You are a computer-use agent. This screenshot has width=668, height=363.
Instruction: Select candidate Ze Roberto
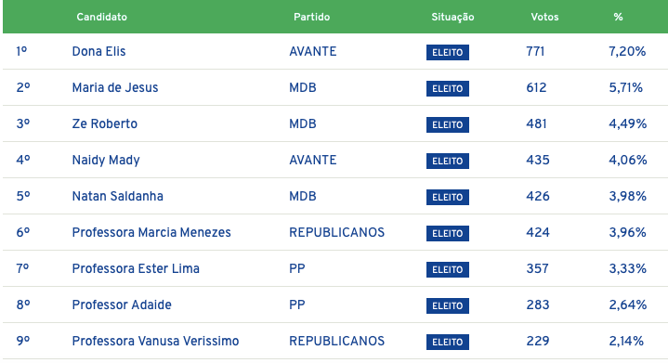click(104, 123)
